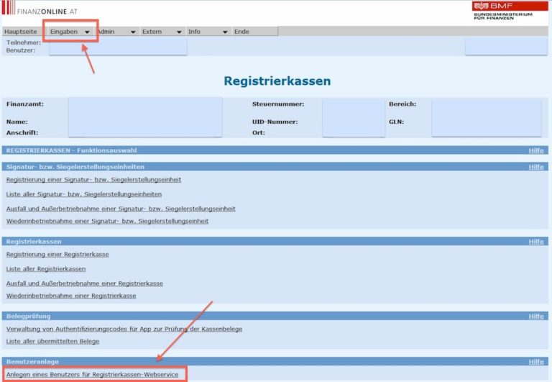Viewport: 552px width, 382px height.
Task: Click the GLN label
Action: click(397, 122)
